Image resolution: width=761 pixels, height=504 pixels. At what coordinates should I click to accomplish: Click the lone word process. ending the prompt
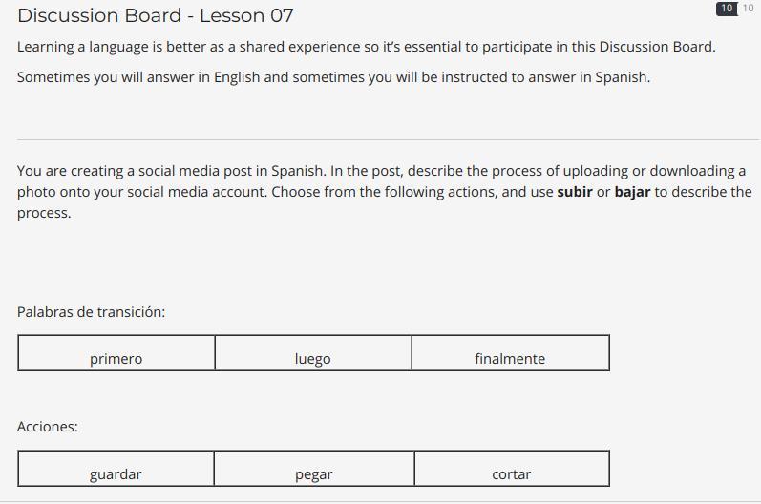coord(44,213)
